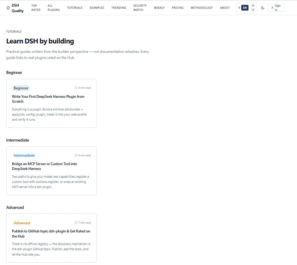Click clock icon next to 7 min read
The height and width of the screenshot is (265, 297).
[76, 223]
